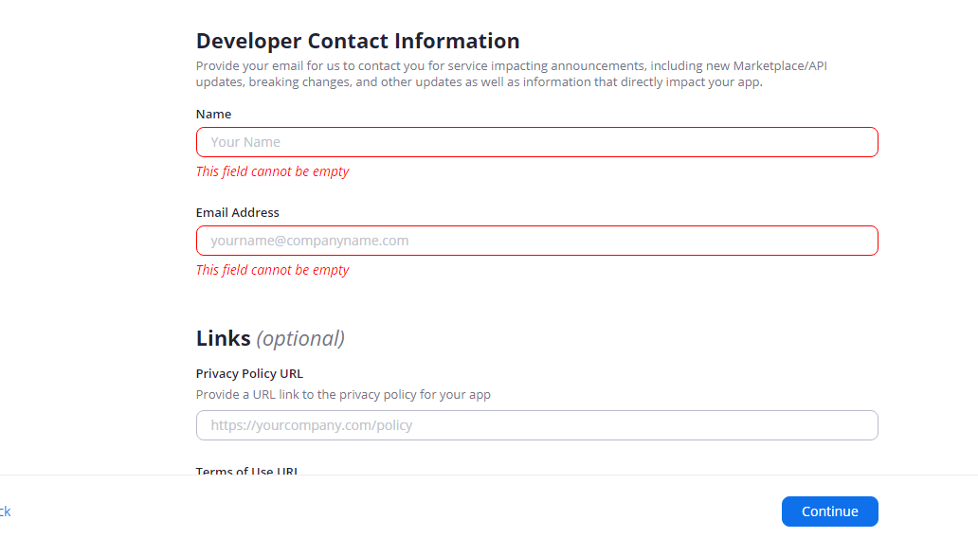Click the 'Terms of Use URL' label
The width and height of the screenshot is (978, 538).
coord(247,471)
